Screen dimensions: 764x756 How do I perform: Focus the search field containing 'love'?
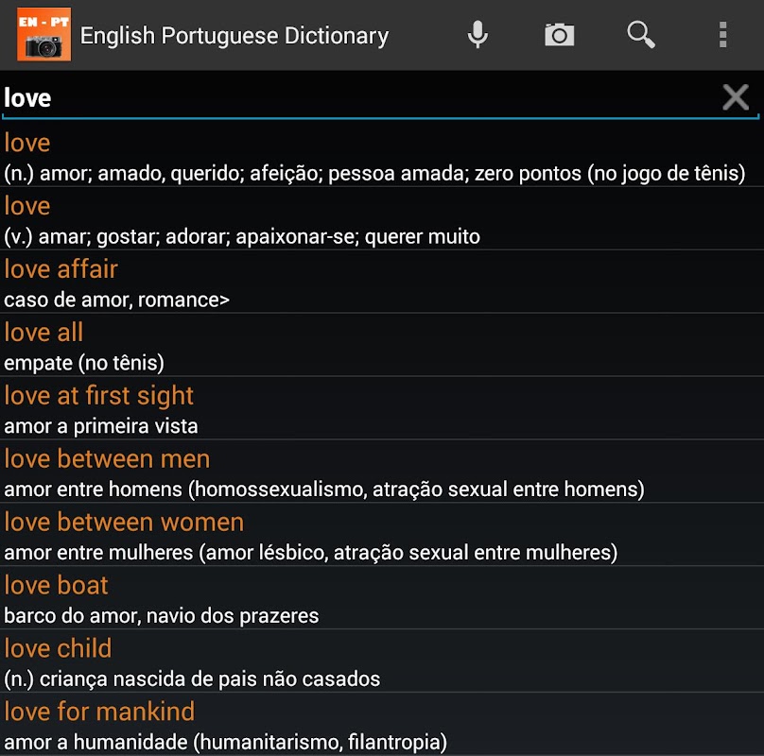359,97
